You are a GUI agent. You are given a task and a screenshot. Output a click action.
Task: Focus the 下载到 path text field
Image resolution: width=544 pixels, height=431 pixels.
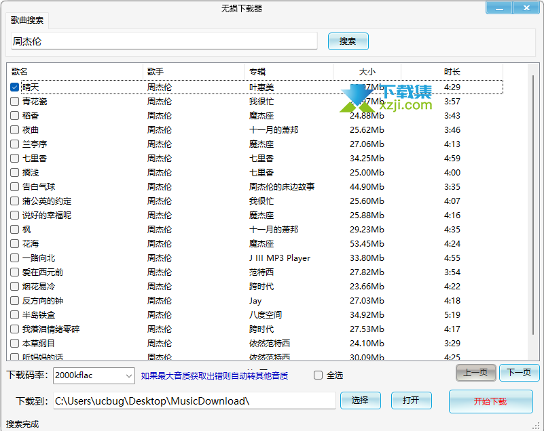click(194, 401)
